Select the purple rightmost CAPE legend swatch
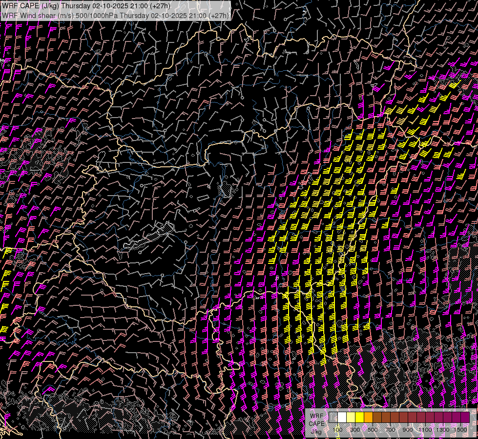 (464, 417)
